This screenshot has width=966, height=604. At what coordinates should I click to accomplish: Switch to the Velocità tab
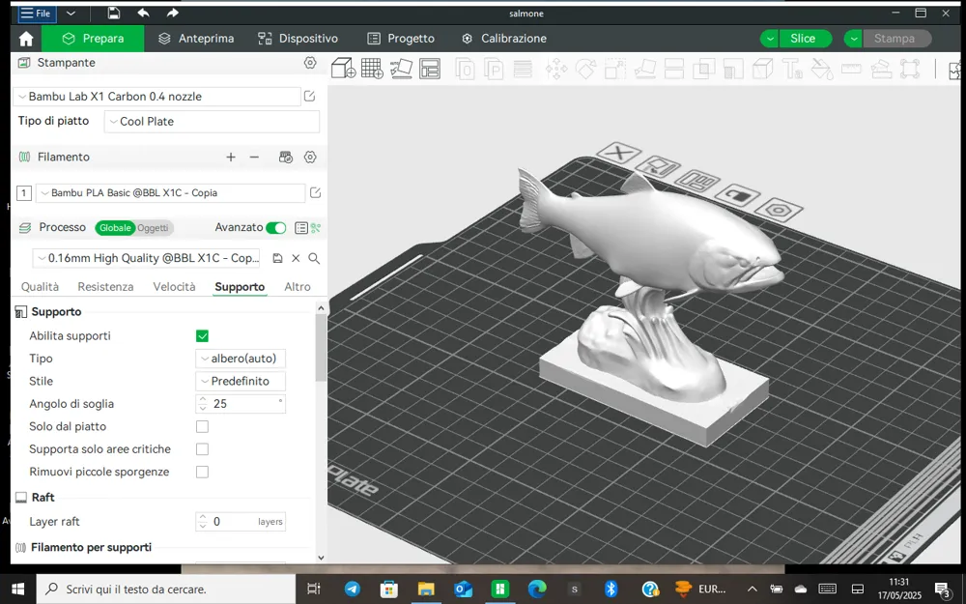[x=174, y=287]
